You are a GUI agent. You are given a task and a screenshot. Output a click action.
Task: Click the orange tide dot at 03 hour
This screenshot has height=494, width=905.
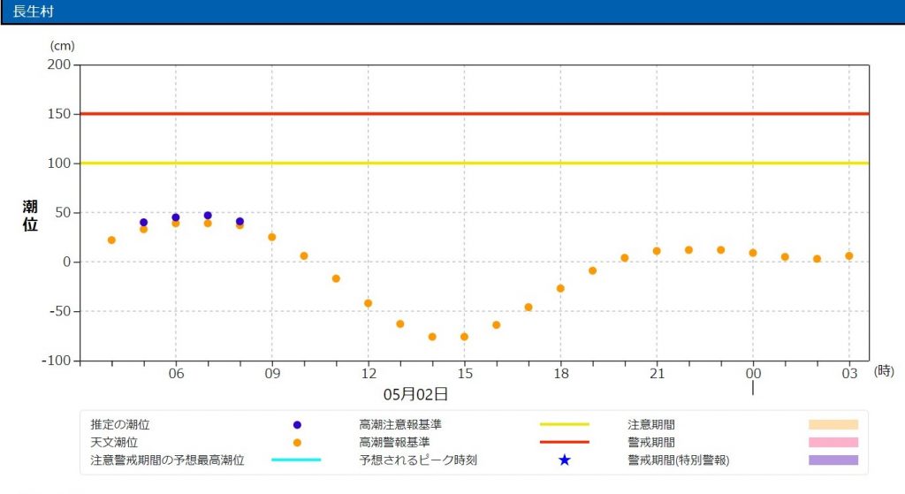click(x=849, y=256)
